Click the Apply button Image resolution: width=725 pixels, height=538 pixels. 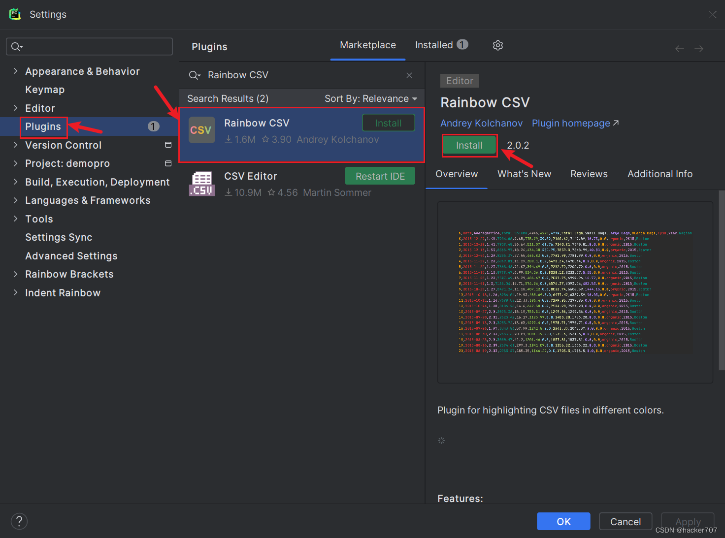click(x=688, y=521)
